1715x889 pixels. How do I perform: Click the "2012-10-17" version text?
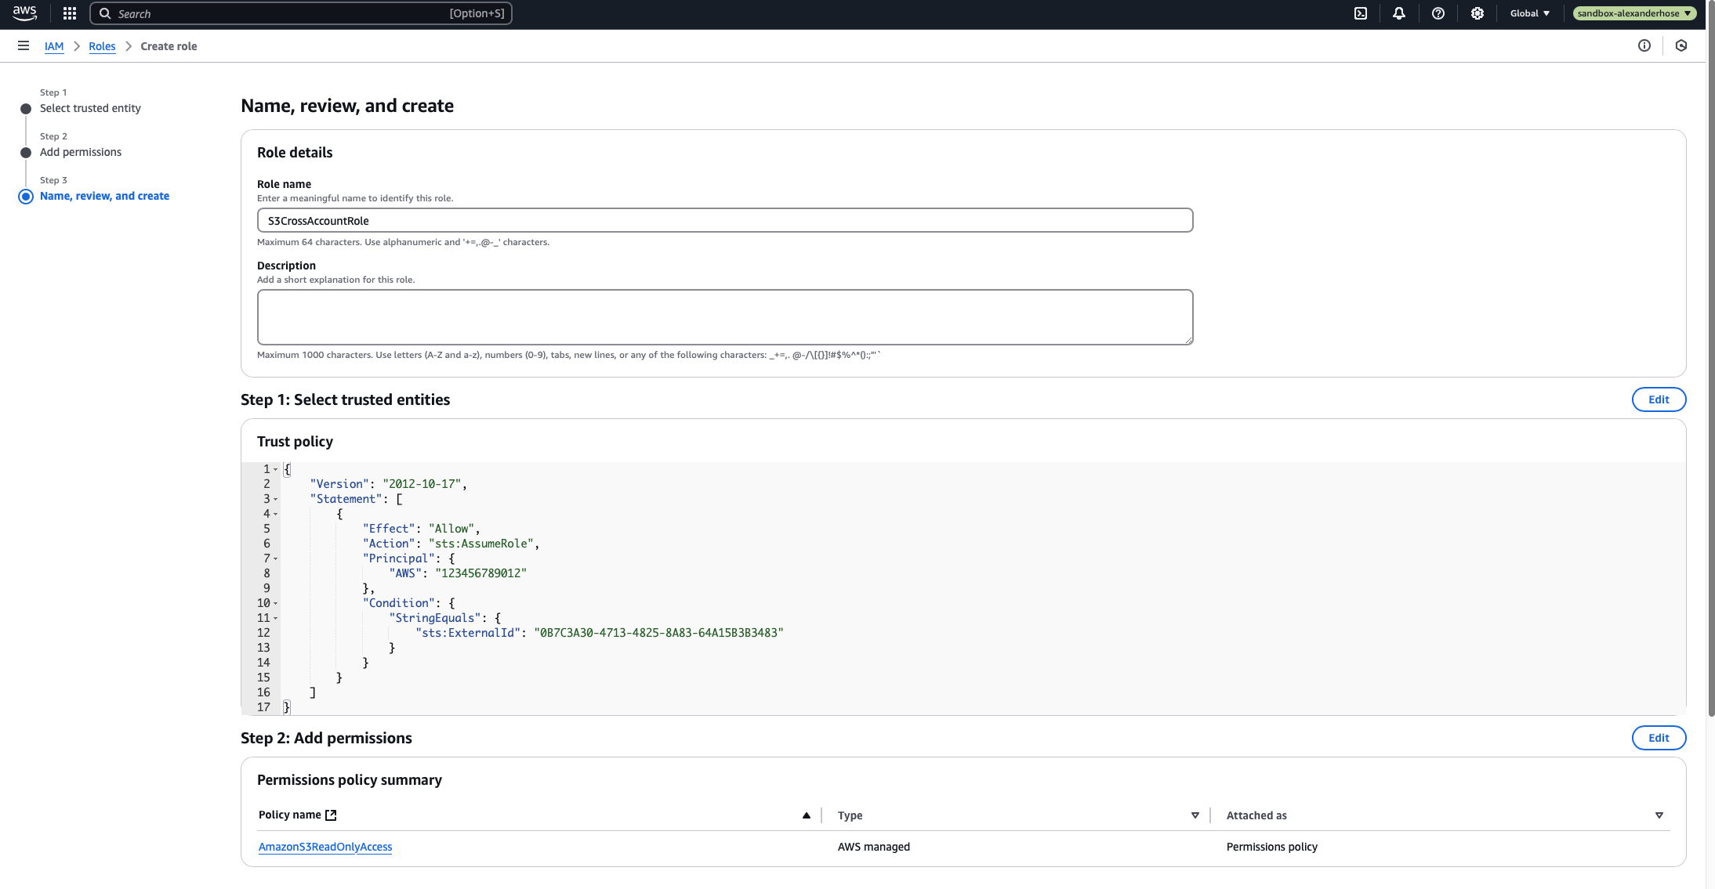click(422, 484)
